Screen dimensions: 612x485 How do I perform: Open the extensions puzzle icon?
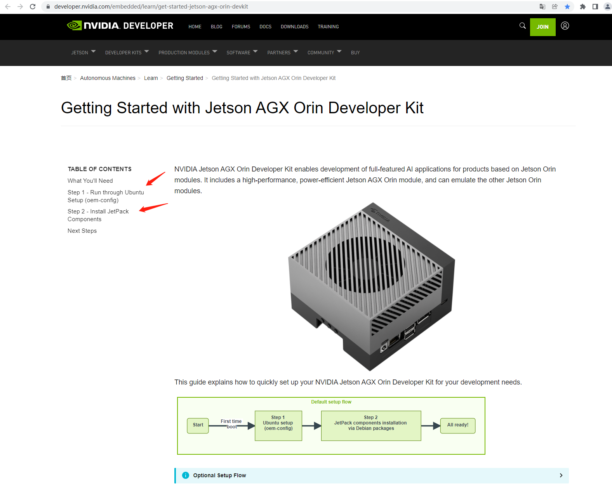[583, 7]
